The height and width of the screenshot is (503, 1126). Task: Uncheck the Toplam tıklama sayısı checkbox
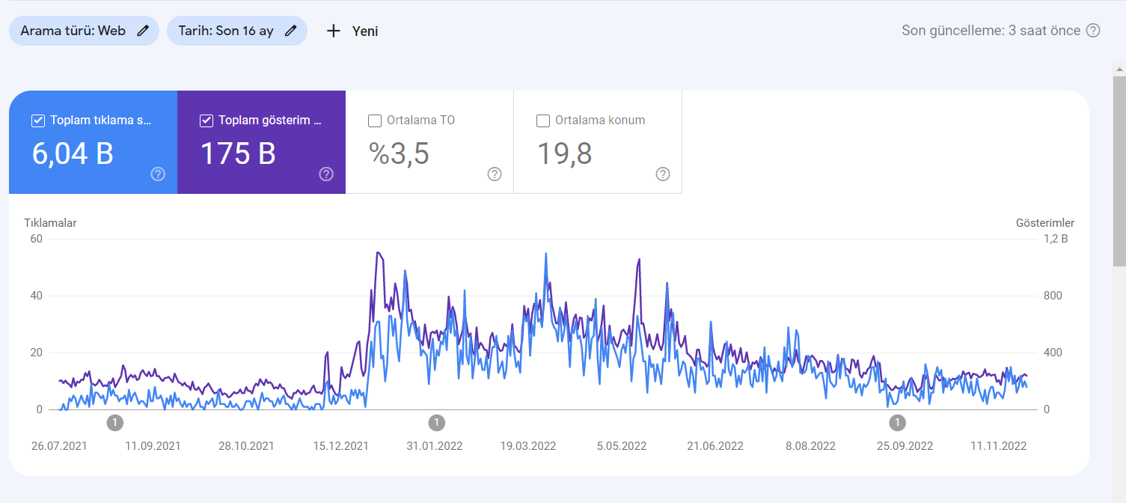[x=38, y=121]
